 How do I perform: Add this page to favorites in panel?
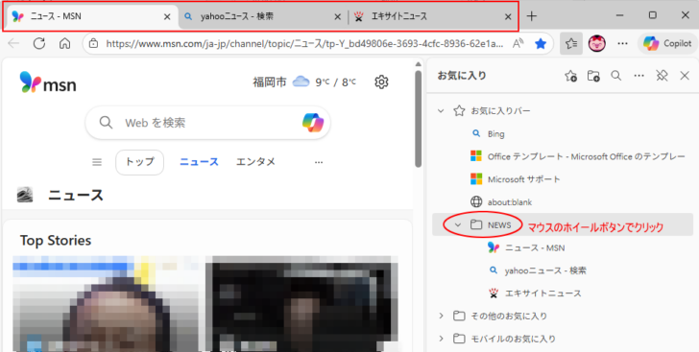(570, 76)
